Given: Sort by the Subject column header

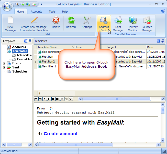Looking at the screenshot, I should 126,47.
